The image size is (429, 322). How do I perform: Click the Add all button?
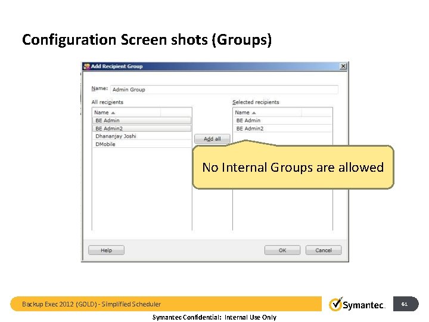(212, 139)
